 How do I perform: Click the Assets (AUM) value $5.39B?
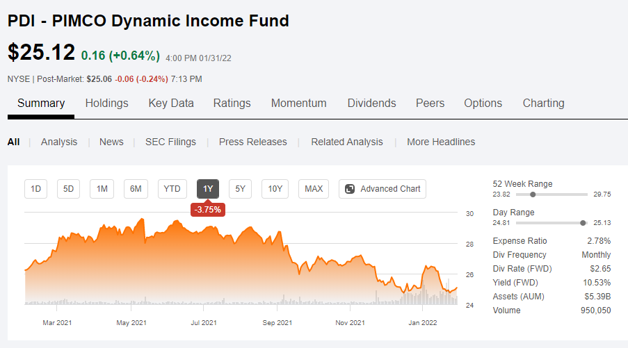597,297
